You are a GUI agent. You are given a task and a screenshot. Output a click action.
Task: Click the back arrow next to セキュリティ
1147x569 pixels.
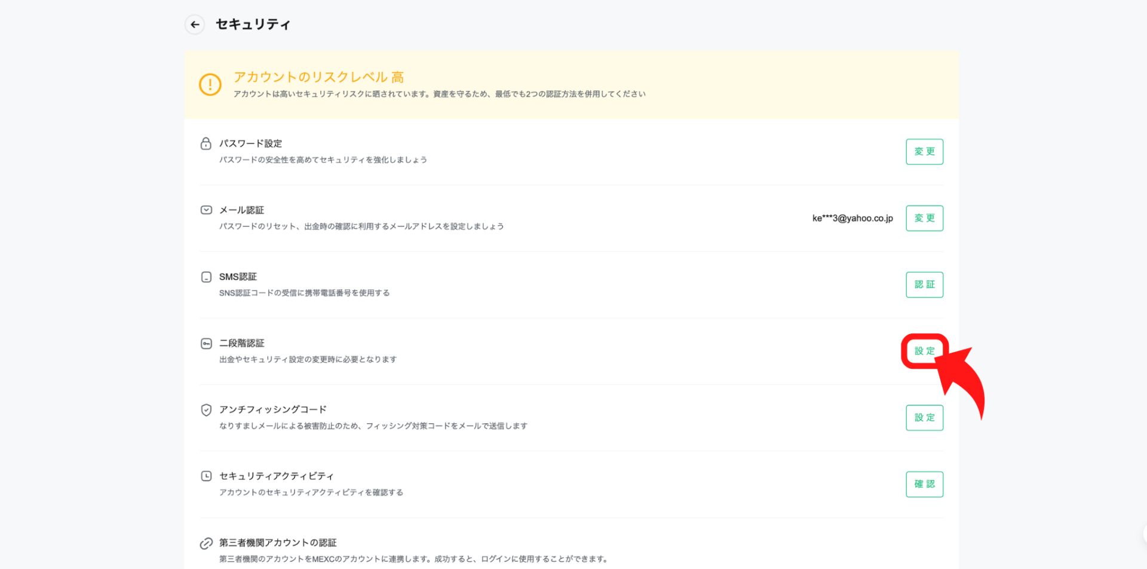195,25
